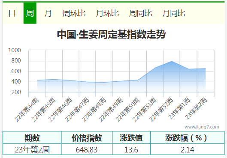227x158 pixels.
Task: Click the 涨跌幅（%） column header
Action: point(188,137)
